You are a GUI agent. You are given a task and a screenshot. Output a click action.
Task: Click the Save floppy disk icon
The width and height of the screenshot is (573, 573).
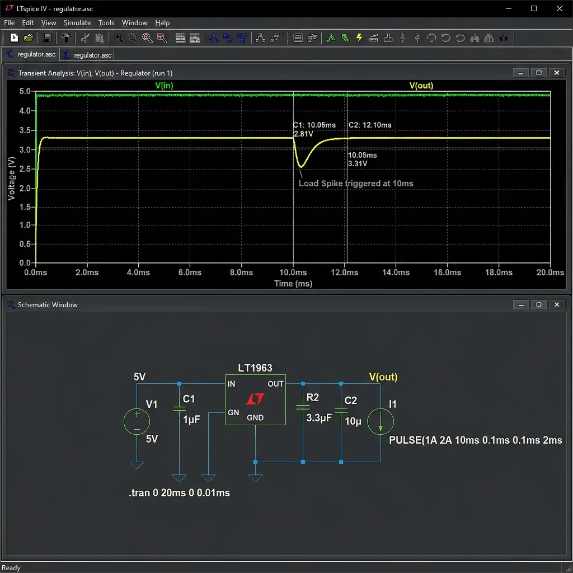coord(47,37)
